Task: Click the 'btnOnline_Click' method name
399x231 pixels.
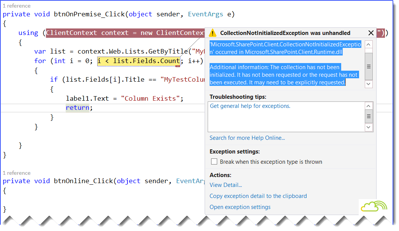Action: coord(83,181)
